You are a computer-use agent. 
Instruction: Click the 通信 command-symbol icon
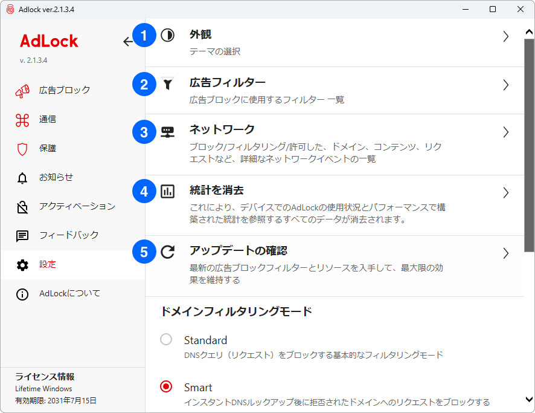click(x=22, y=119)
